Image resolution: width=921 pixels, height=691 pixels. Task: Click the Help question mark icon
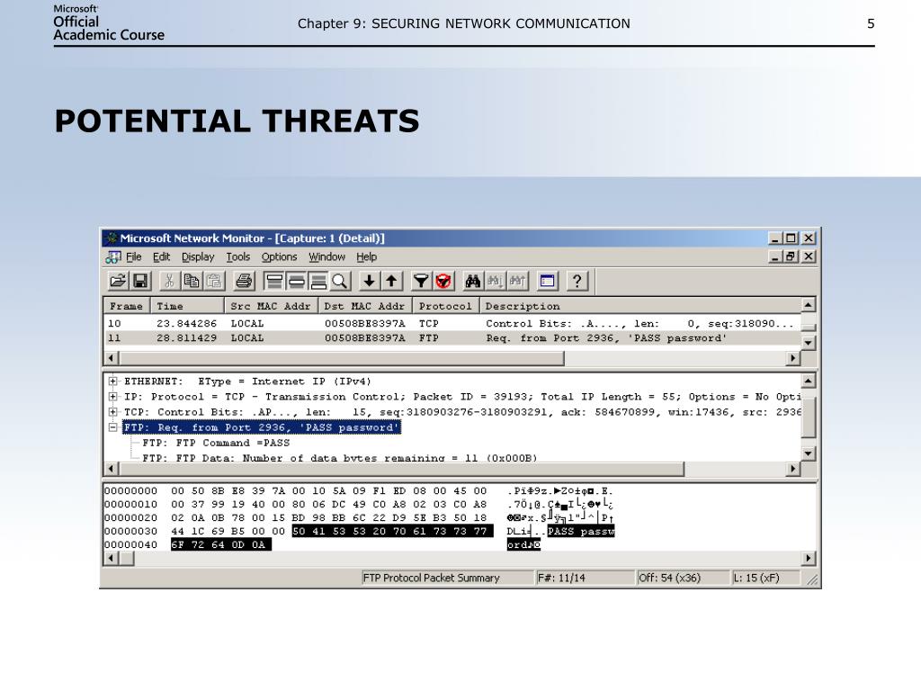click(577, 282)
